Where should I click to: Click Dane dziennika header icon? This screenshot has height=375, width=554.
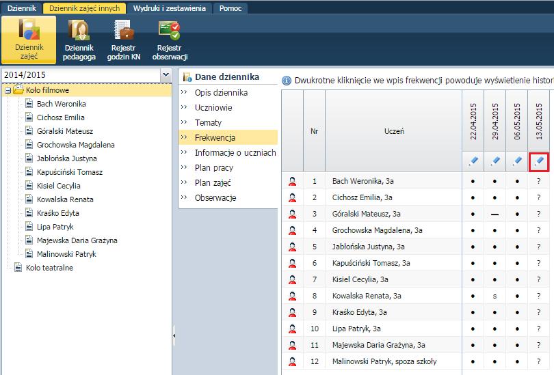tap(187, 77)
